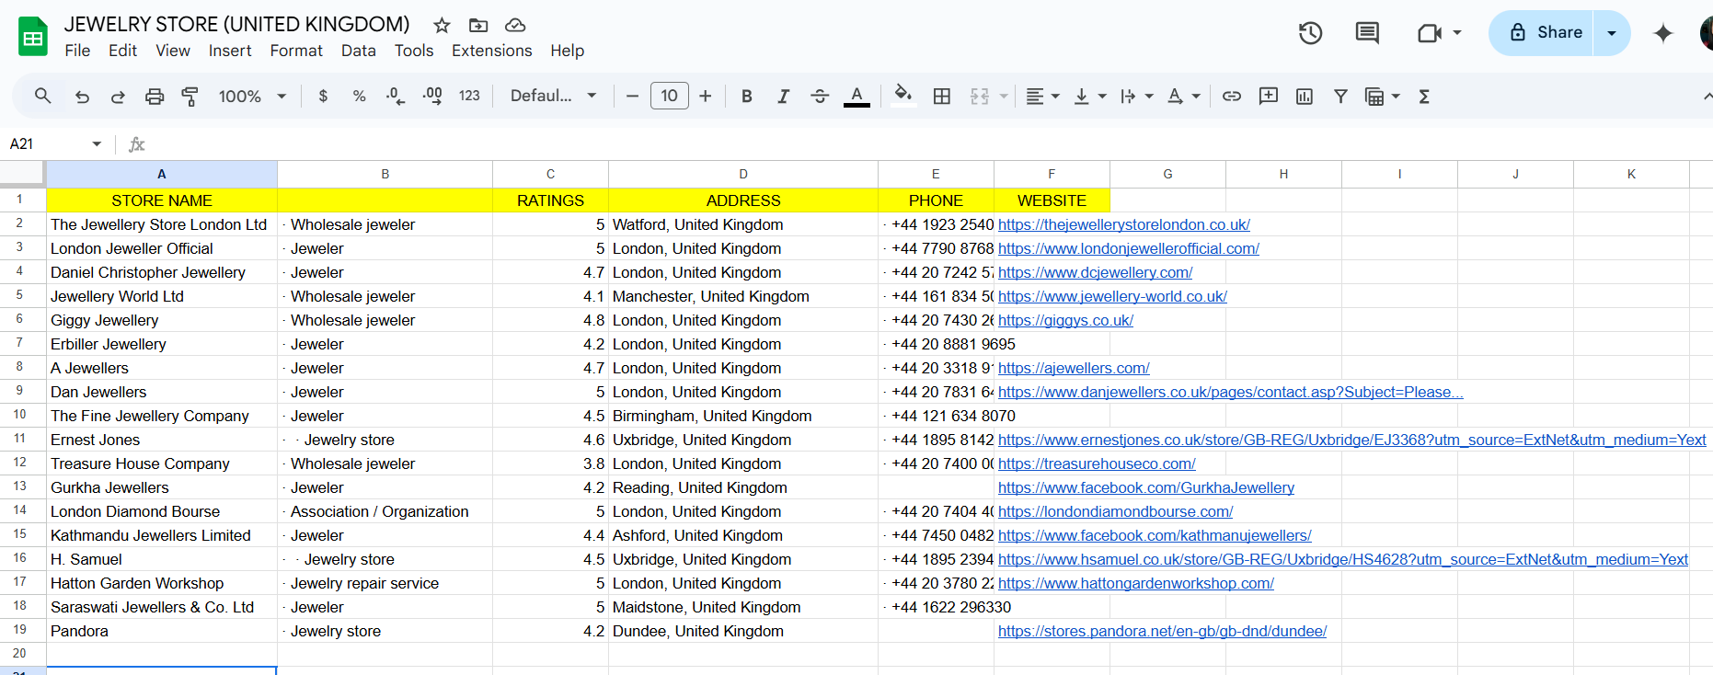Screen dimensions: 1713x675
Task: Apply bold formatting
Action: click(x=747, y=96)
